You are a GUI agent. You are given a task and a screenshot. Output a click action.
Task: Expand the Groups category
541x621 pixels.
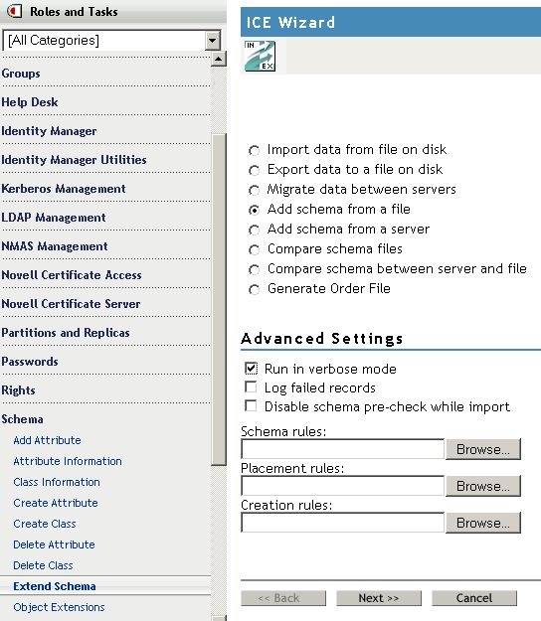pos(21,74)
